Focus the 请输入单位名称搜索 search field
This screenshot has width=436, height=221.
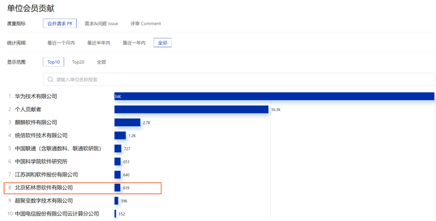[239, 80]
